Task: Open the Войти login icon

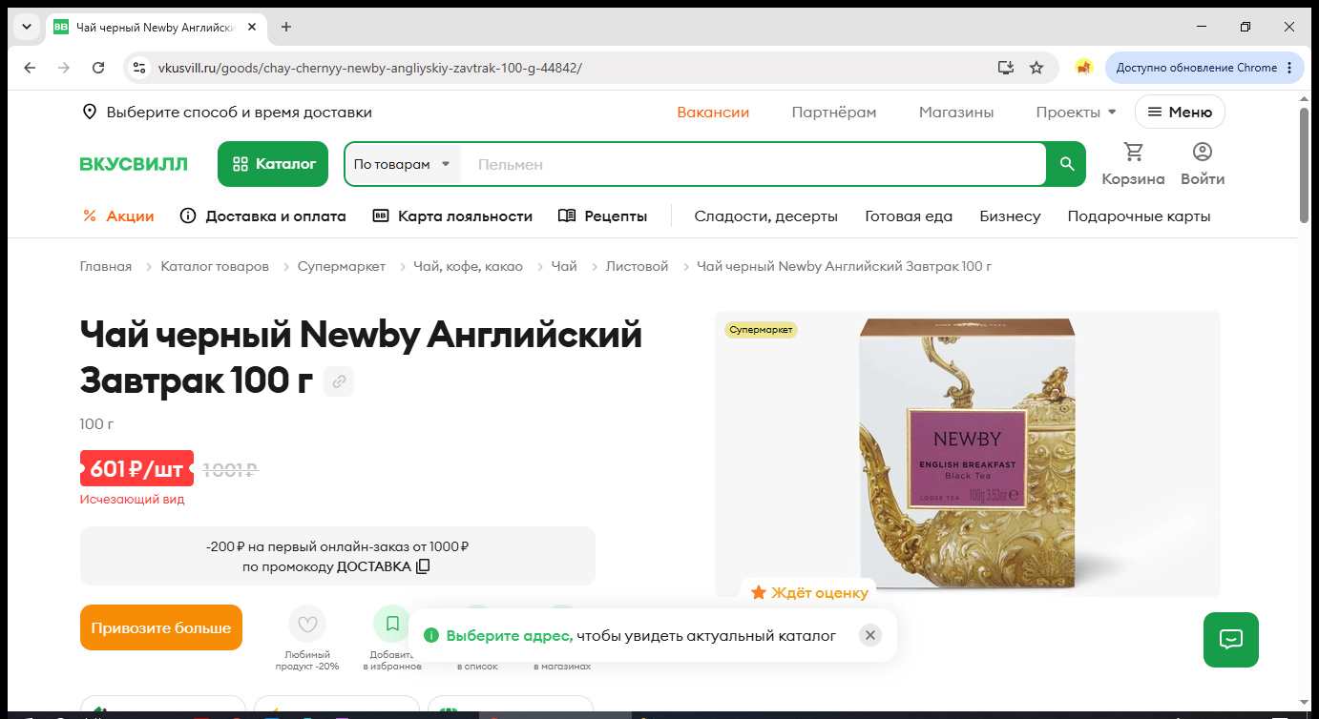Action: (x=1203, y=164)
